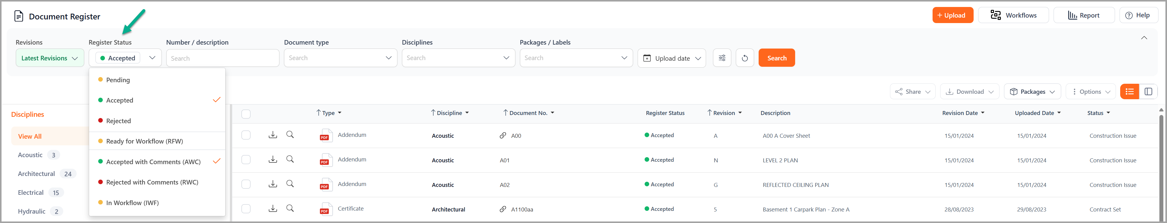Select Rejected in the status list
The width and height of the screenshot is (1167, 223).
(x=119, y=121)
